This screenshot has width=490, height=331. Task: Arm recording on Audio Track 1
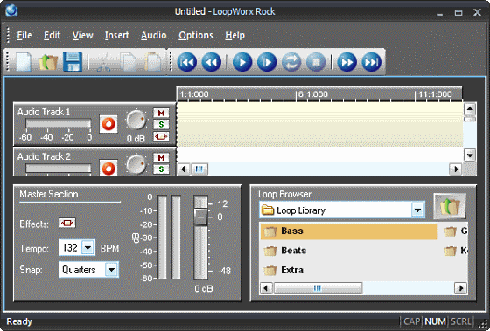pos(108,124)
